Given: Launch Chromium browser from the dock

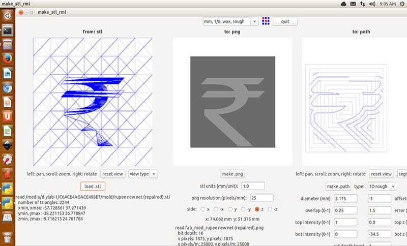Looking at the screenshot, I should coord(7,88).
